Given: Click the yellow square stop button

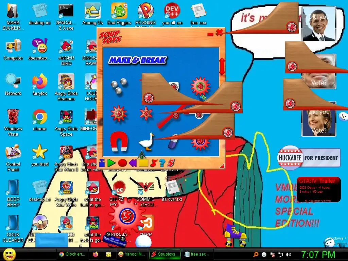Looking at the screenshot, I should [143, 163].
